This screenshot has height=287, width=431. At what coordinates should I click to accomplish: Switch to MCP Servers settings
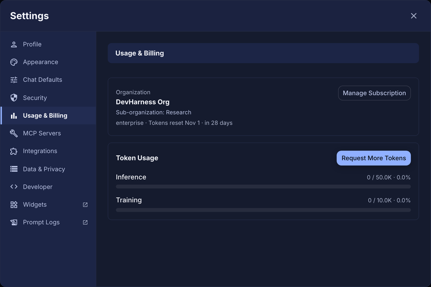point(48,133)
